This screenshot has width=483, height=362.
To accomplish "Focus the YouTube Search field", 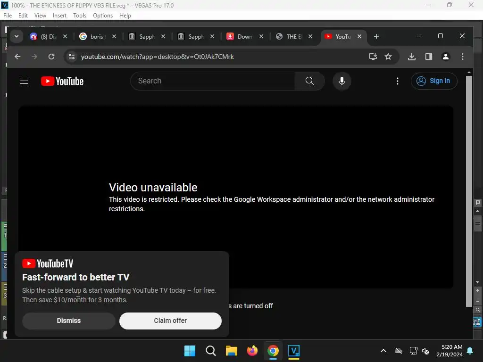I will pos(213,81).
